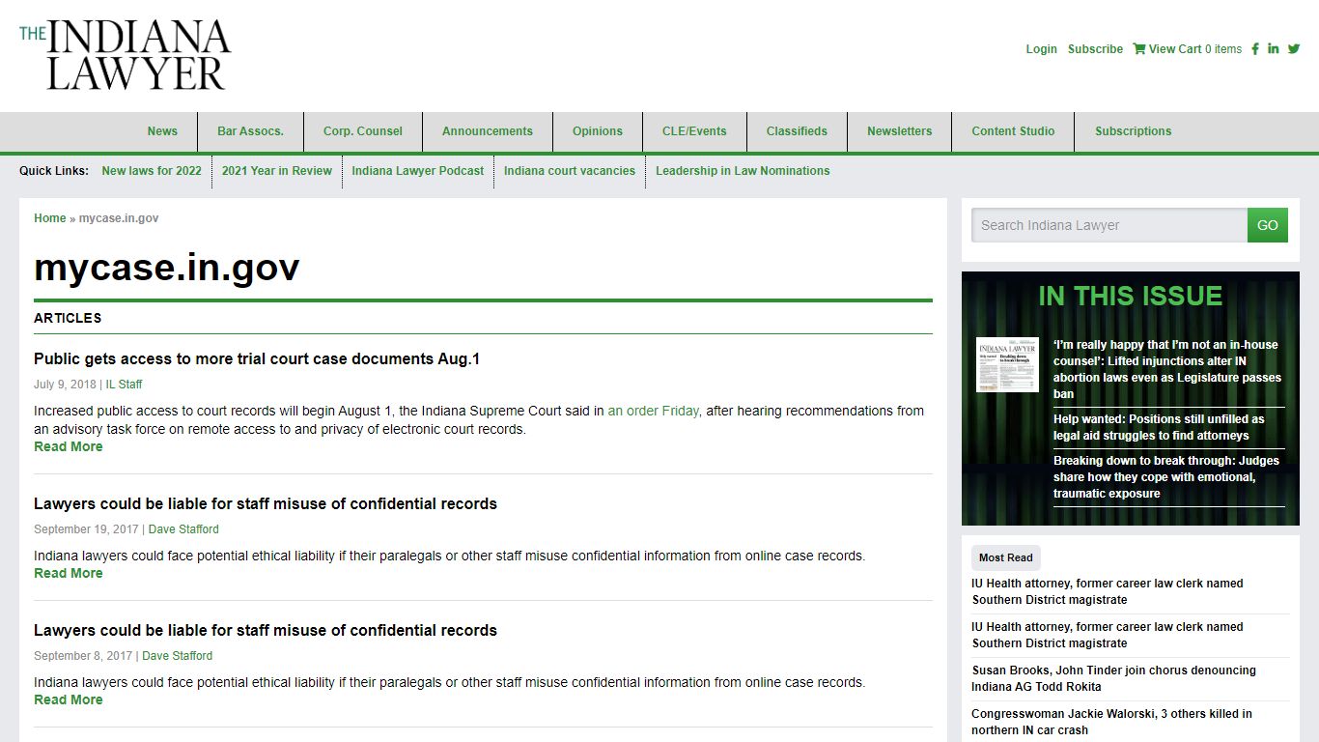Click Dave Stafford on September 8 article
This screenshot has width=1319, height=742.
coord(177,656)
